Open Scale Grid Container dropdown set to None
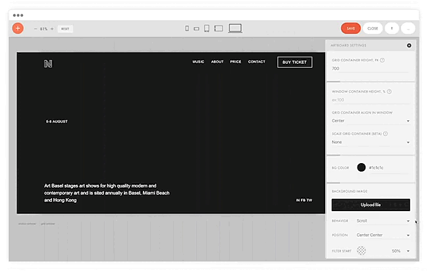The image size is (428, 271). click(371, 142)
